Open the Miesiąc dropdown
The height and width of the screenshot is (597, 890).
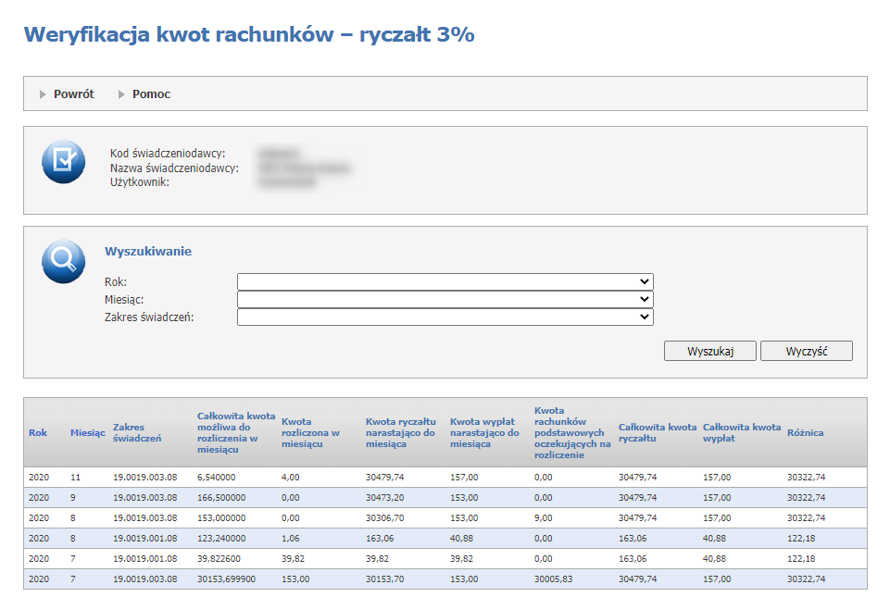click(x=445, y=300)
